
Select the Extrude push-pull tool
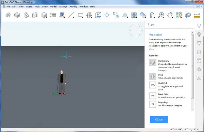click(x=98, y=15)
